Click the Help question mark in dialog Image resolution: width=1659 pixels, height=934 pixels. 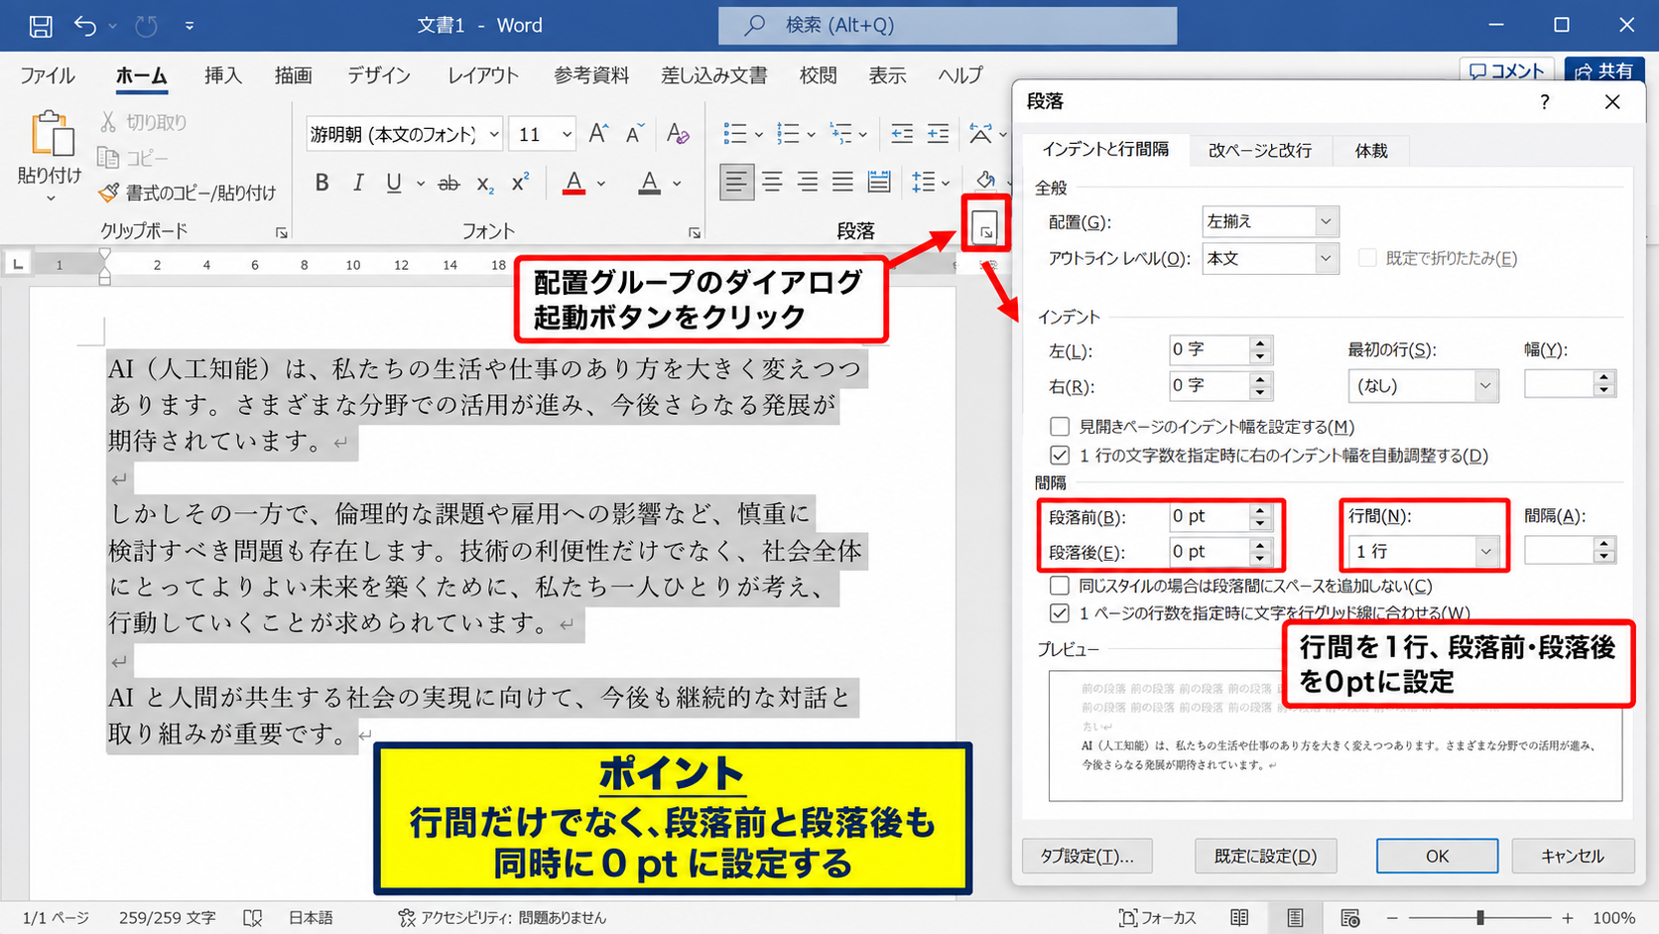[x=1544, y=102]
